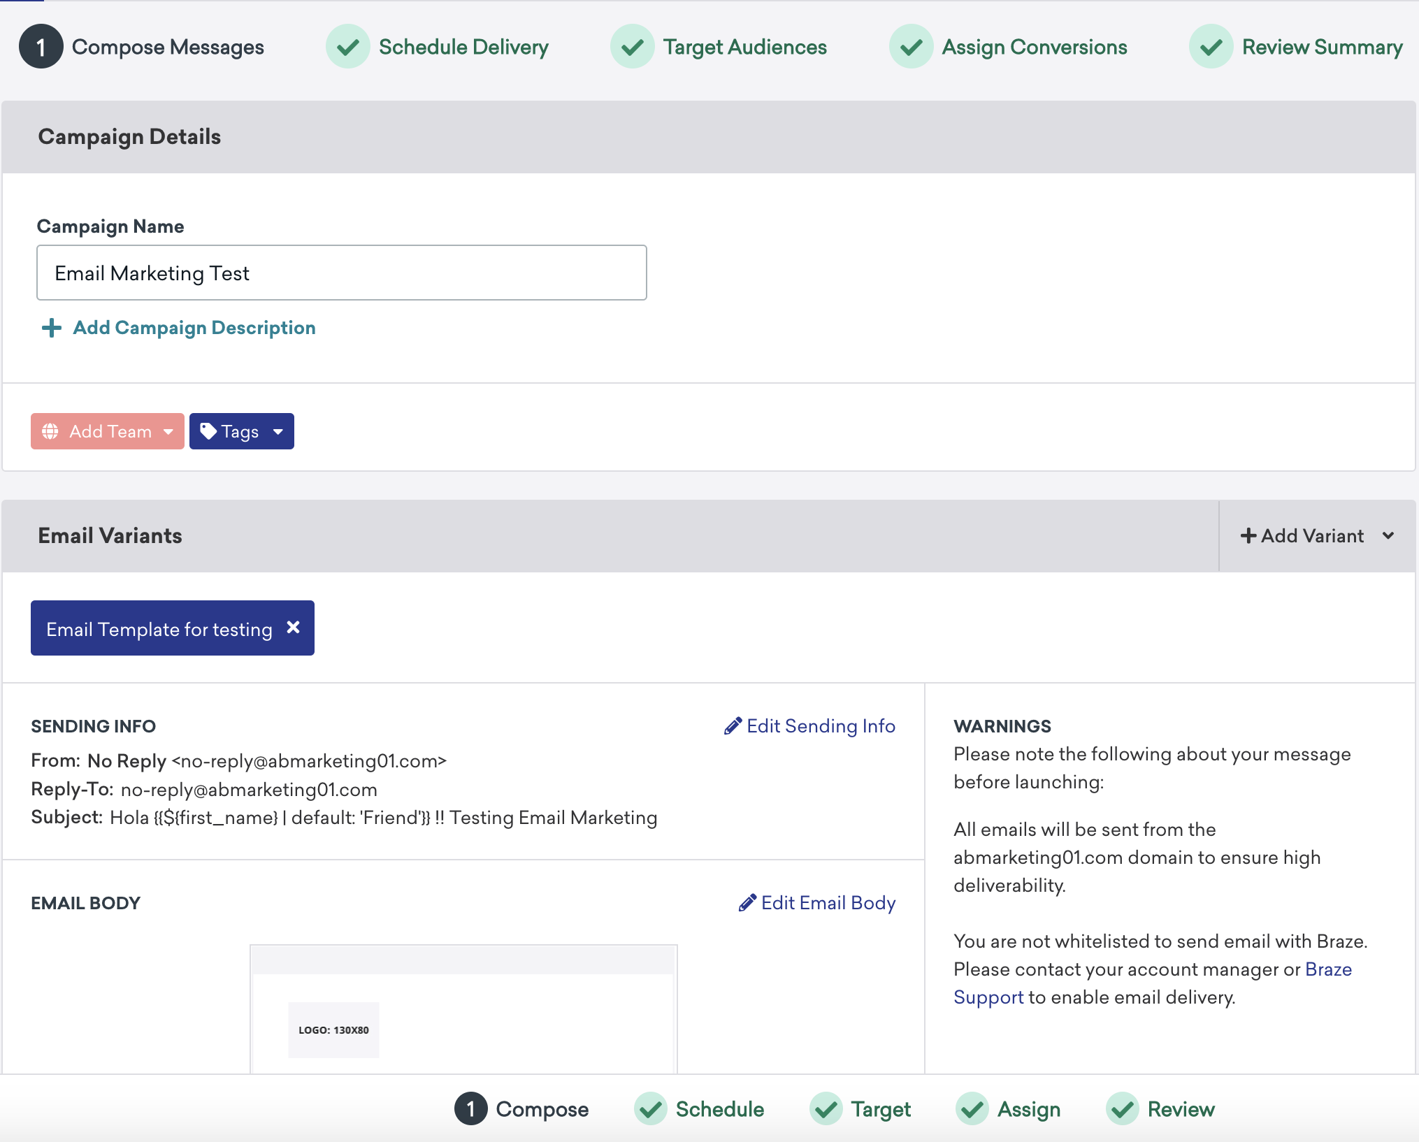The width and height of the screenshot is (1419, 1142).
Task: Expand the Add Variant chevron menu
Action: [x=1388, y=536]
